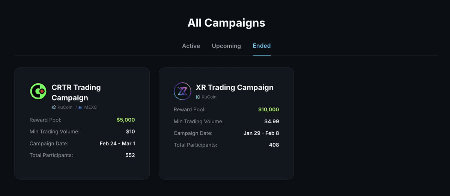This screenshot has height=196, width=450.
Task: Click the MEXC exchange label
Action: (90, 107)
